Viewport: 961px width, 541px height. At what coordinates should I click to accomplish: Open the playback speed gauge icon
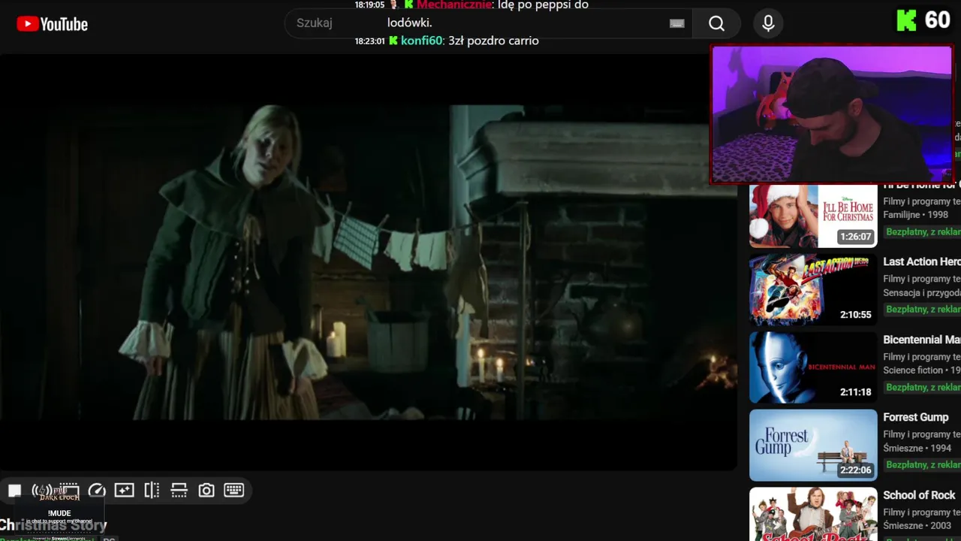point(97,491)
